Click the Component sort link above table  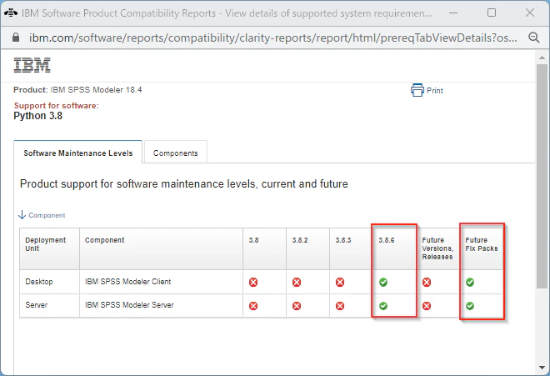pyautogui.click(x=47, y=215)
